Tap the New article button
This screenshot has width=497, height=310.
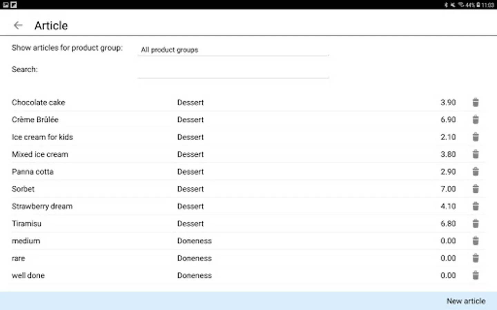(x=466, y=301)
